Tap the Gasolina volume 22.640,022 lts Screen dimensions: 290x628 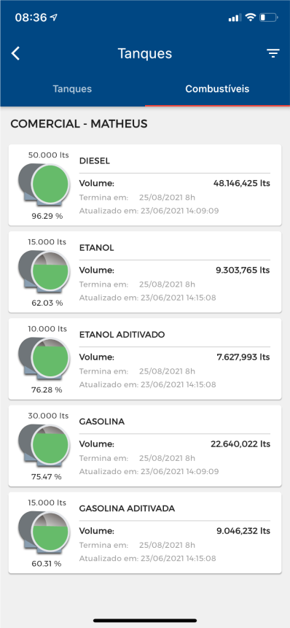(240, 443)
